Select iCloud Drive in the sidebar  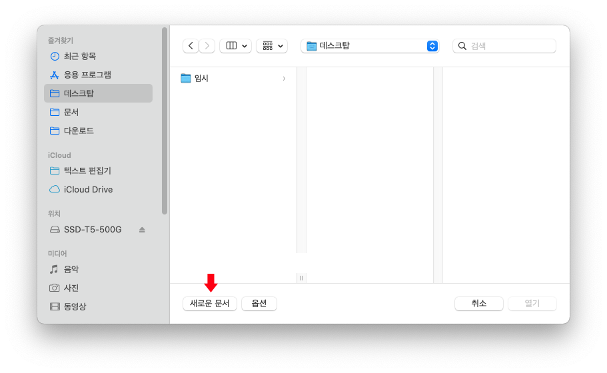[99, 189]
